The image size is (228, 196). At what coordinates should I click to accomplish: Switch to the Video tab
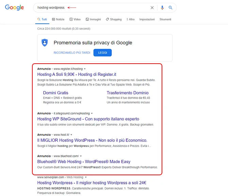tap(75, 19)
